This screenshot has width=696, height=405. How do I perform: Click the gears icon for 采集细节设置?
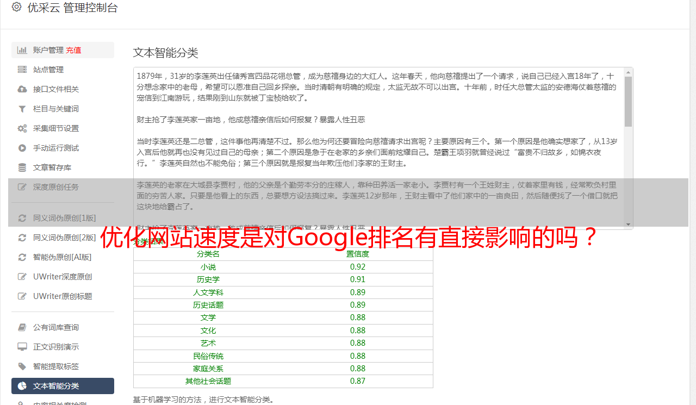click(22, 128)
